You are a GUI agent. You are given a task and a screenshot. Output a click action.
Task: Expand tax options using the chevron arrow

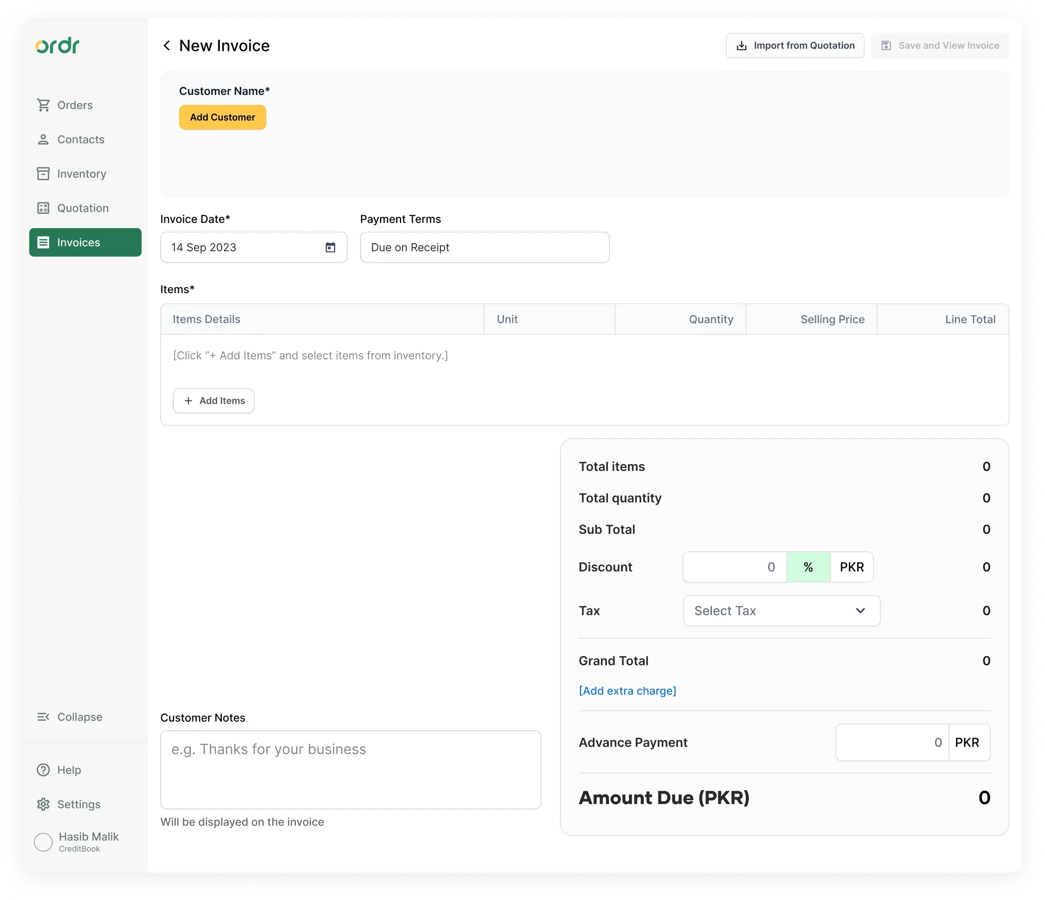[x=860, y=611]
